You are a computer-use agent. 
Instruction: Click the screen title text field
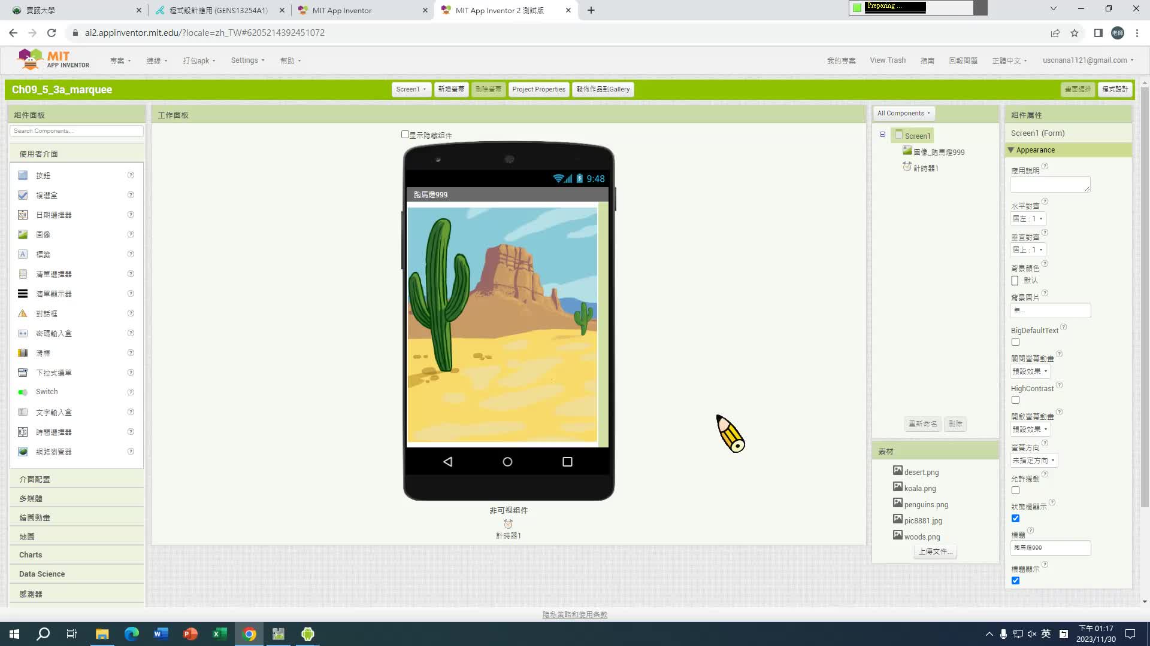tap(1050, 548)
